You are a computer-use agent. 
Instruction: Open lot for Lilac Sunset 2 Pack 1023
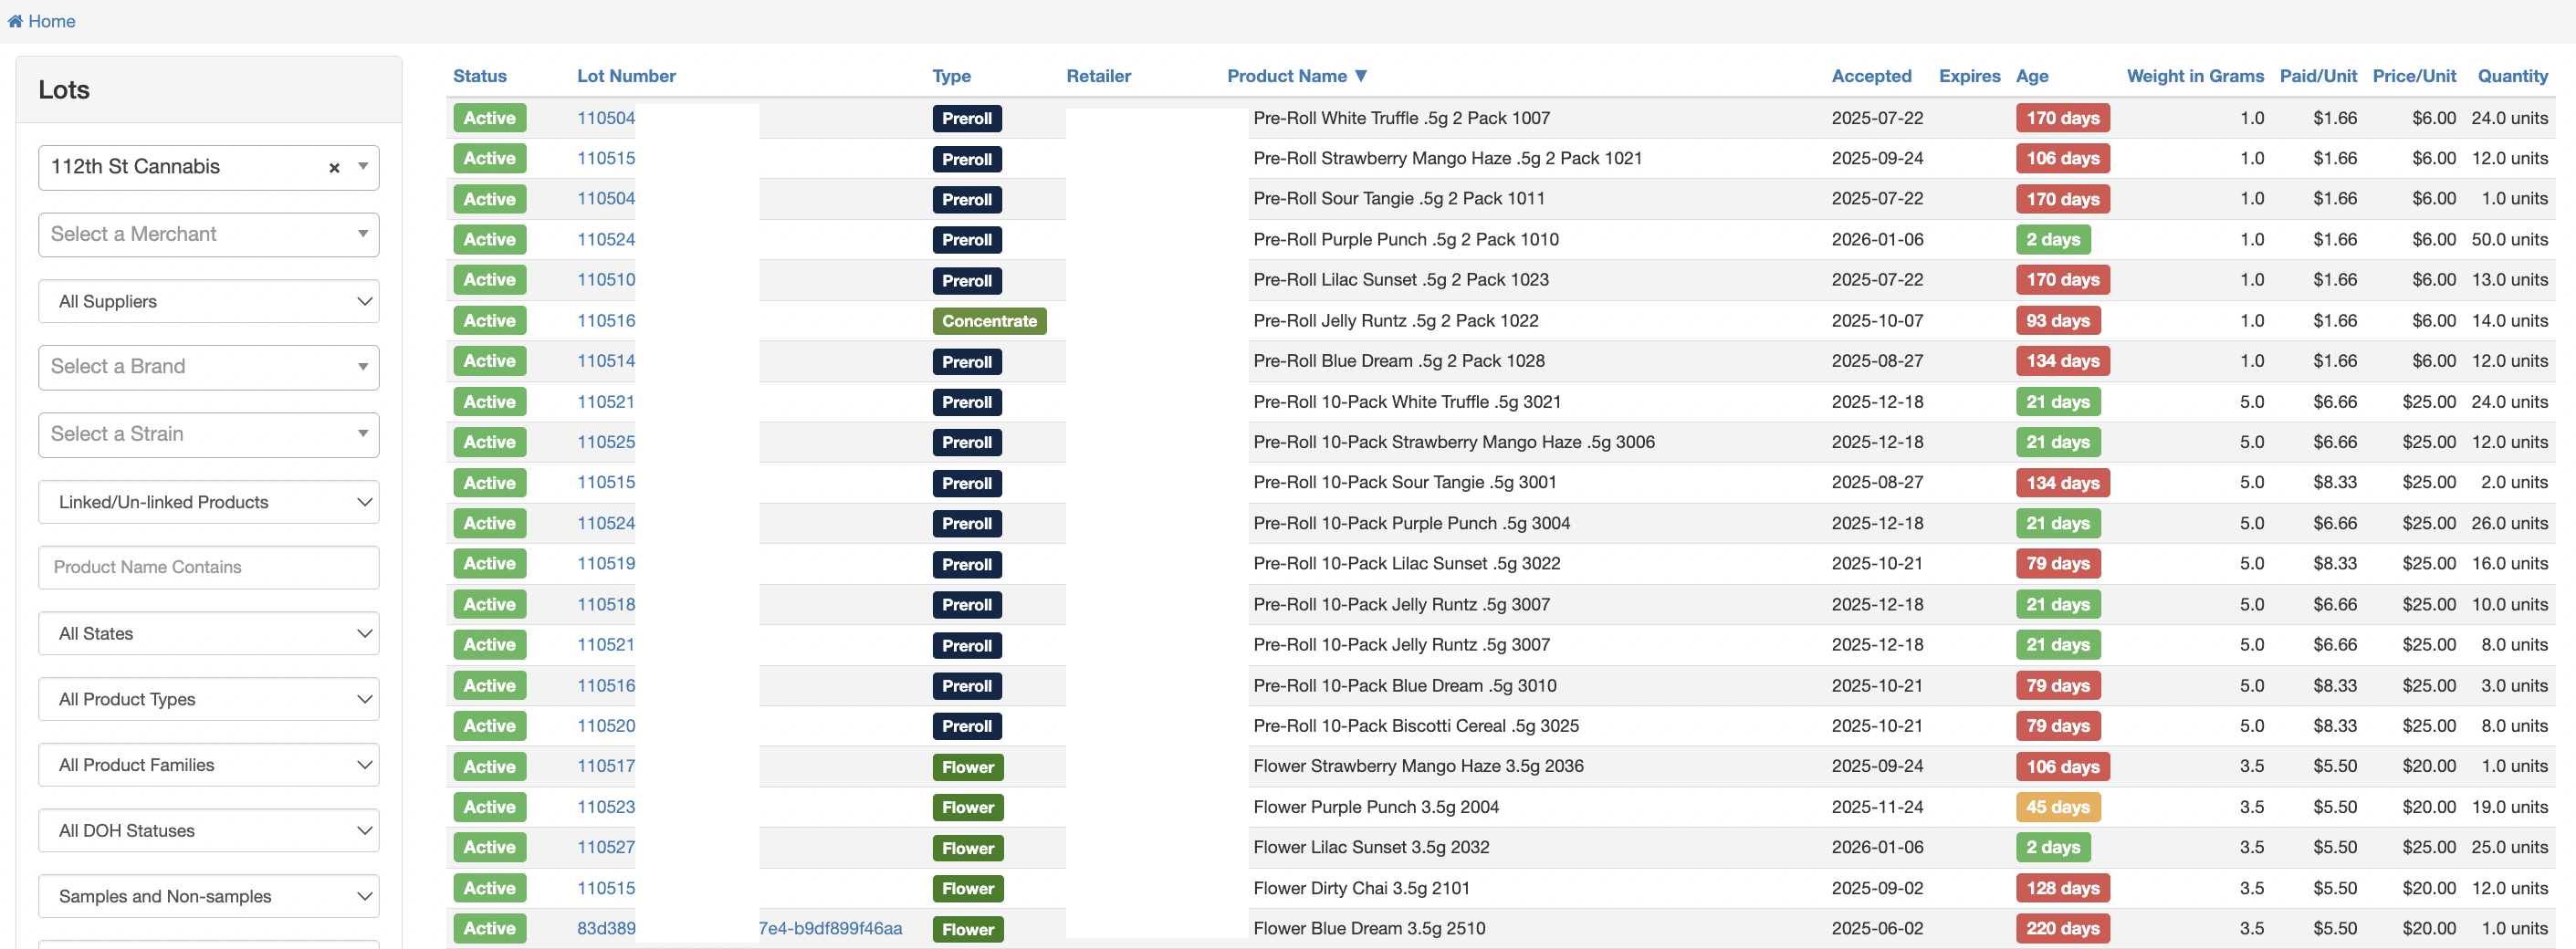[606, 280]
